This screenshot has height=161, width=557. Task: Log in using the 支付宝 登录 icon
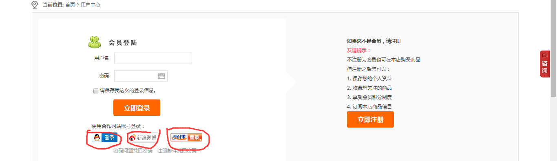coord(186,137)
